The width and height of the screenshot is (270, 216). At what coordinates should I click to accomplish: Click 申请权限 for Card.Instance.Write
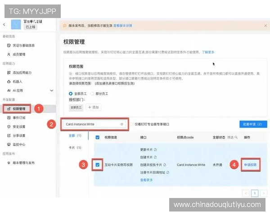pos(250,165)
